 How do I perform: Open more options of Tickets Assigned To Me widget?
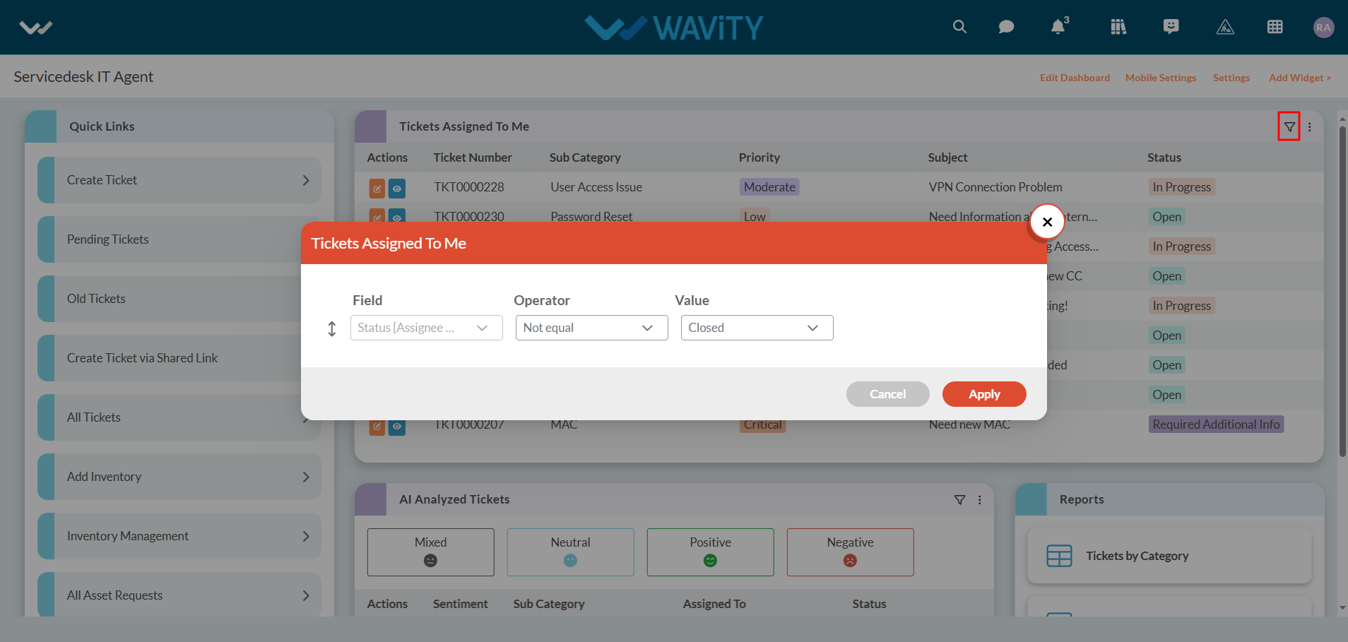click(1309, 127)
